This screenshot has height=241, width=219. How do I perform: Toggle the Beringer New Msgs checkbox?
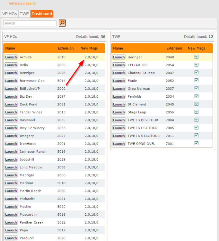tap(196, 57)
